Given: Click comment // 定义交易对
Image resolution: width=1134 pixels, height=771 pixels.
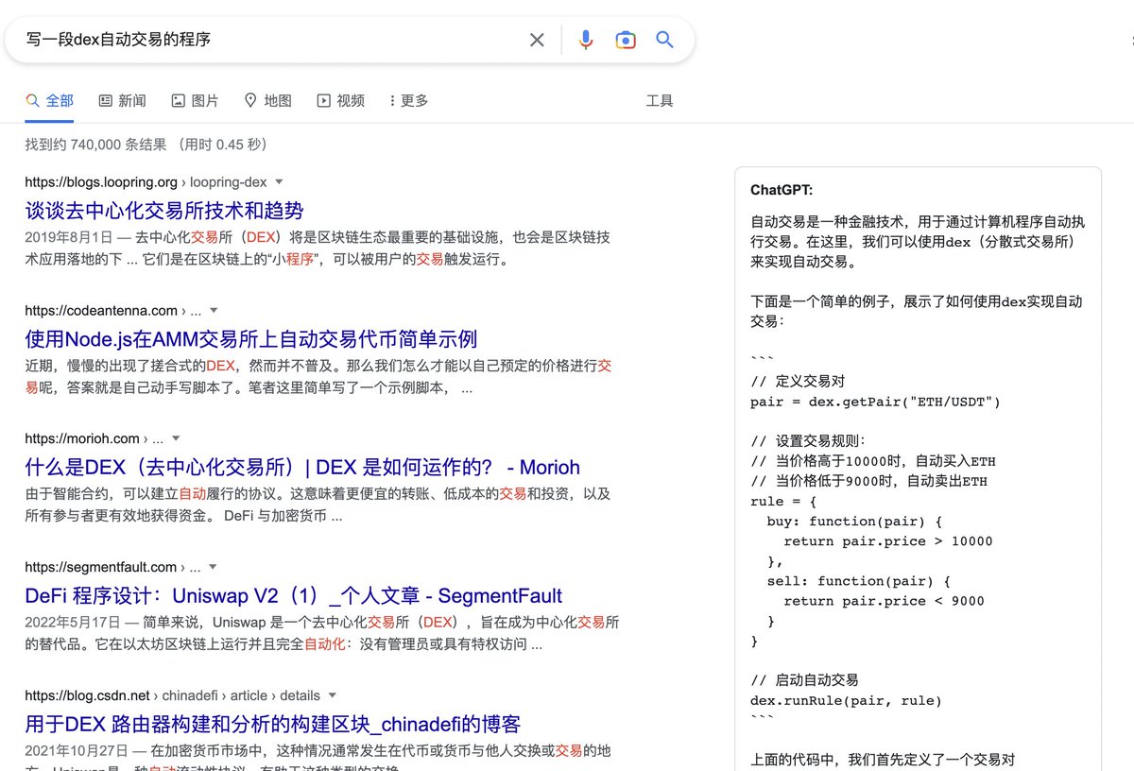Looking at the screenshot, I should (798, 382).
